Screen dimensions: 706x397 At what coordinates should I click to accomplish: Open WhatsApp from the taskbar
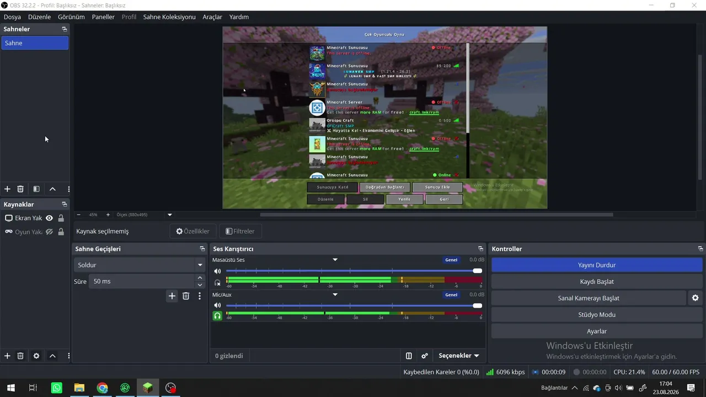[x=57, y=388]
